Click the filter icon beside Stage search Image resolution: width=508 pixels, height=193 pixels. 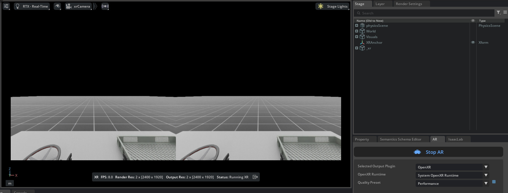coord(498,12)
